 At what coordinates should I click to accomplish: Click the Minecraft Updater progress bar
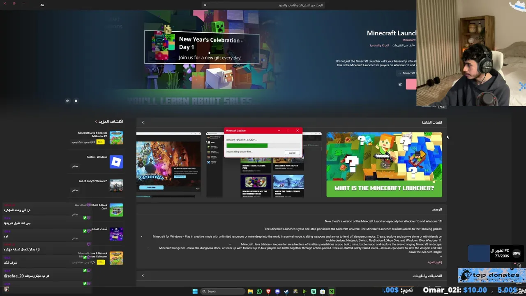pyautogui.click(x=263, y=146)
